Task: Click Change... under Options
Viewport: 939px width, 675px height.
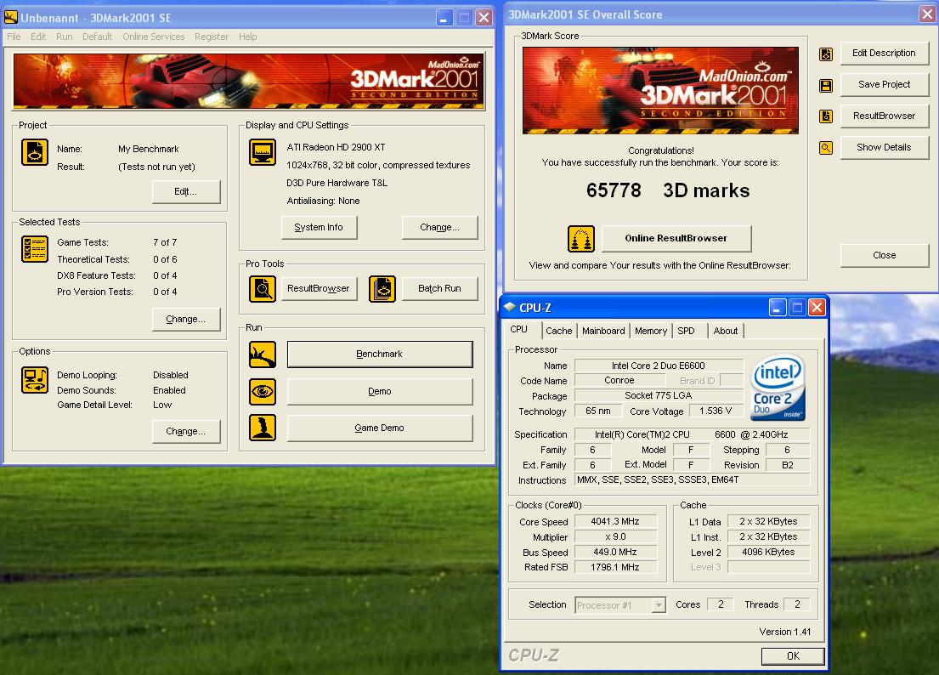Action: (x=185, y=431)
